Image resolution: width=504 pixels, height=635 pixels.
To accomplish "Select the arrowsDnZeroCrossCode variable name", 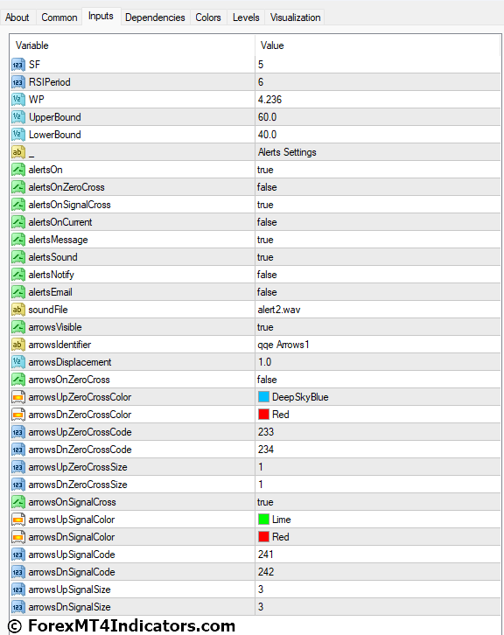I will [x=80, y=450].
